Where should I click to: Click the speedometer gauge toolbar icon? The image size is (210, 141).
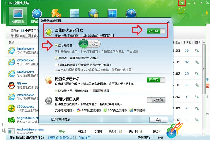(131, 13)
